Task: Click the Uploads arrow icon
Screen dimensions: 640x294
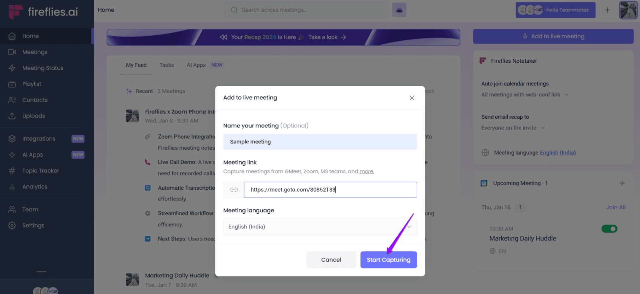Action: point(12,116)
